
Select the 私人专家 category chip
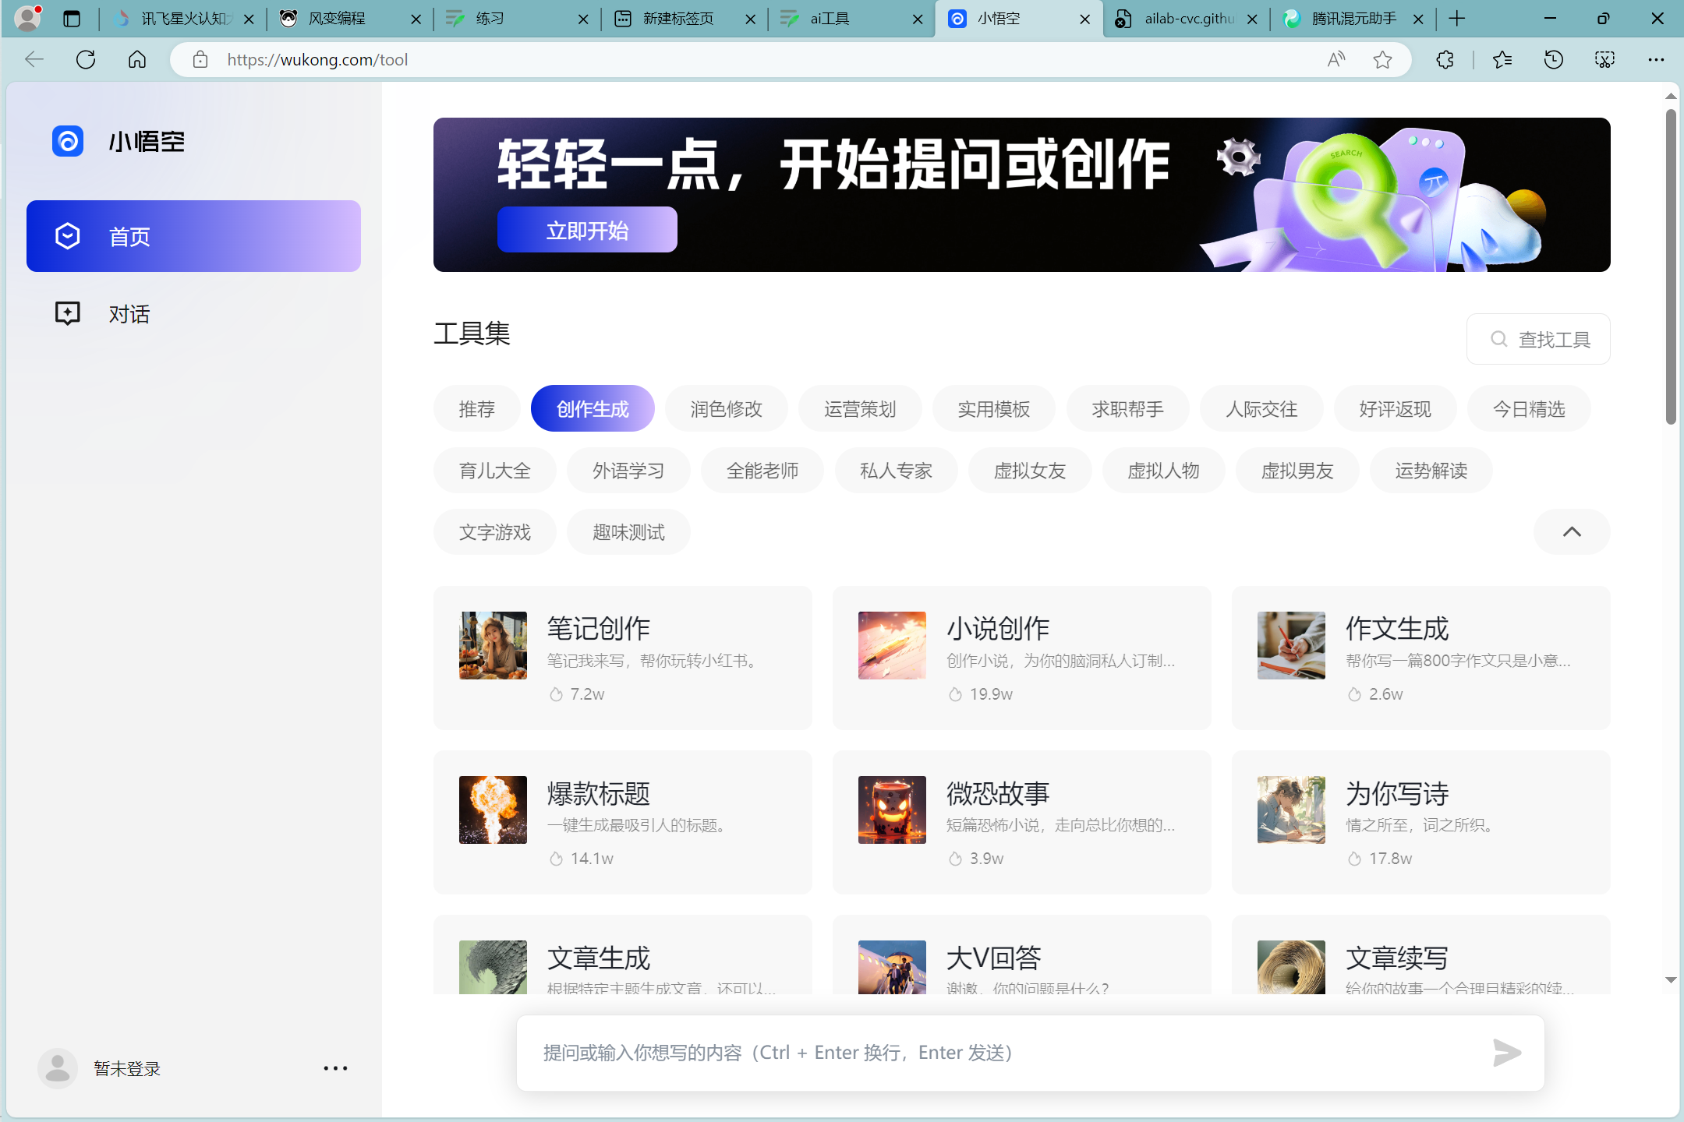click(x=897, y=470)
